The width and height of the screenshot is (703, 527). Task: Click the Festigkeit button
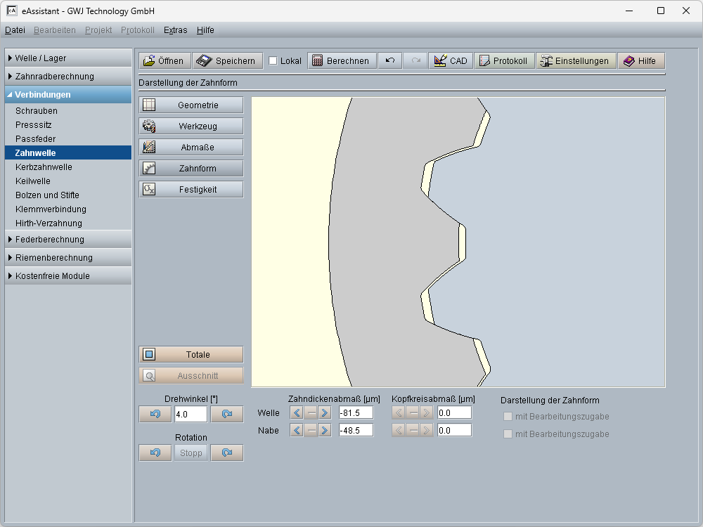coord(191,190)
